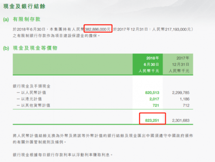The image size is (215, 162).
Task: Click the highlighted amount 382,886,000元
Action: [98, 29]
